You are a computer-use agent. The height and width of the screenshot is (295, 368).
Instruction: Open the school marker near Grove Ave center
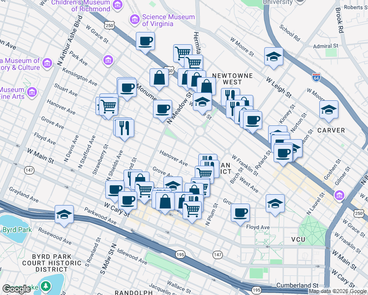point(173,184)
